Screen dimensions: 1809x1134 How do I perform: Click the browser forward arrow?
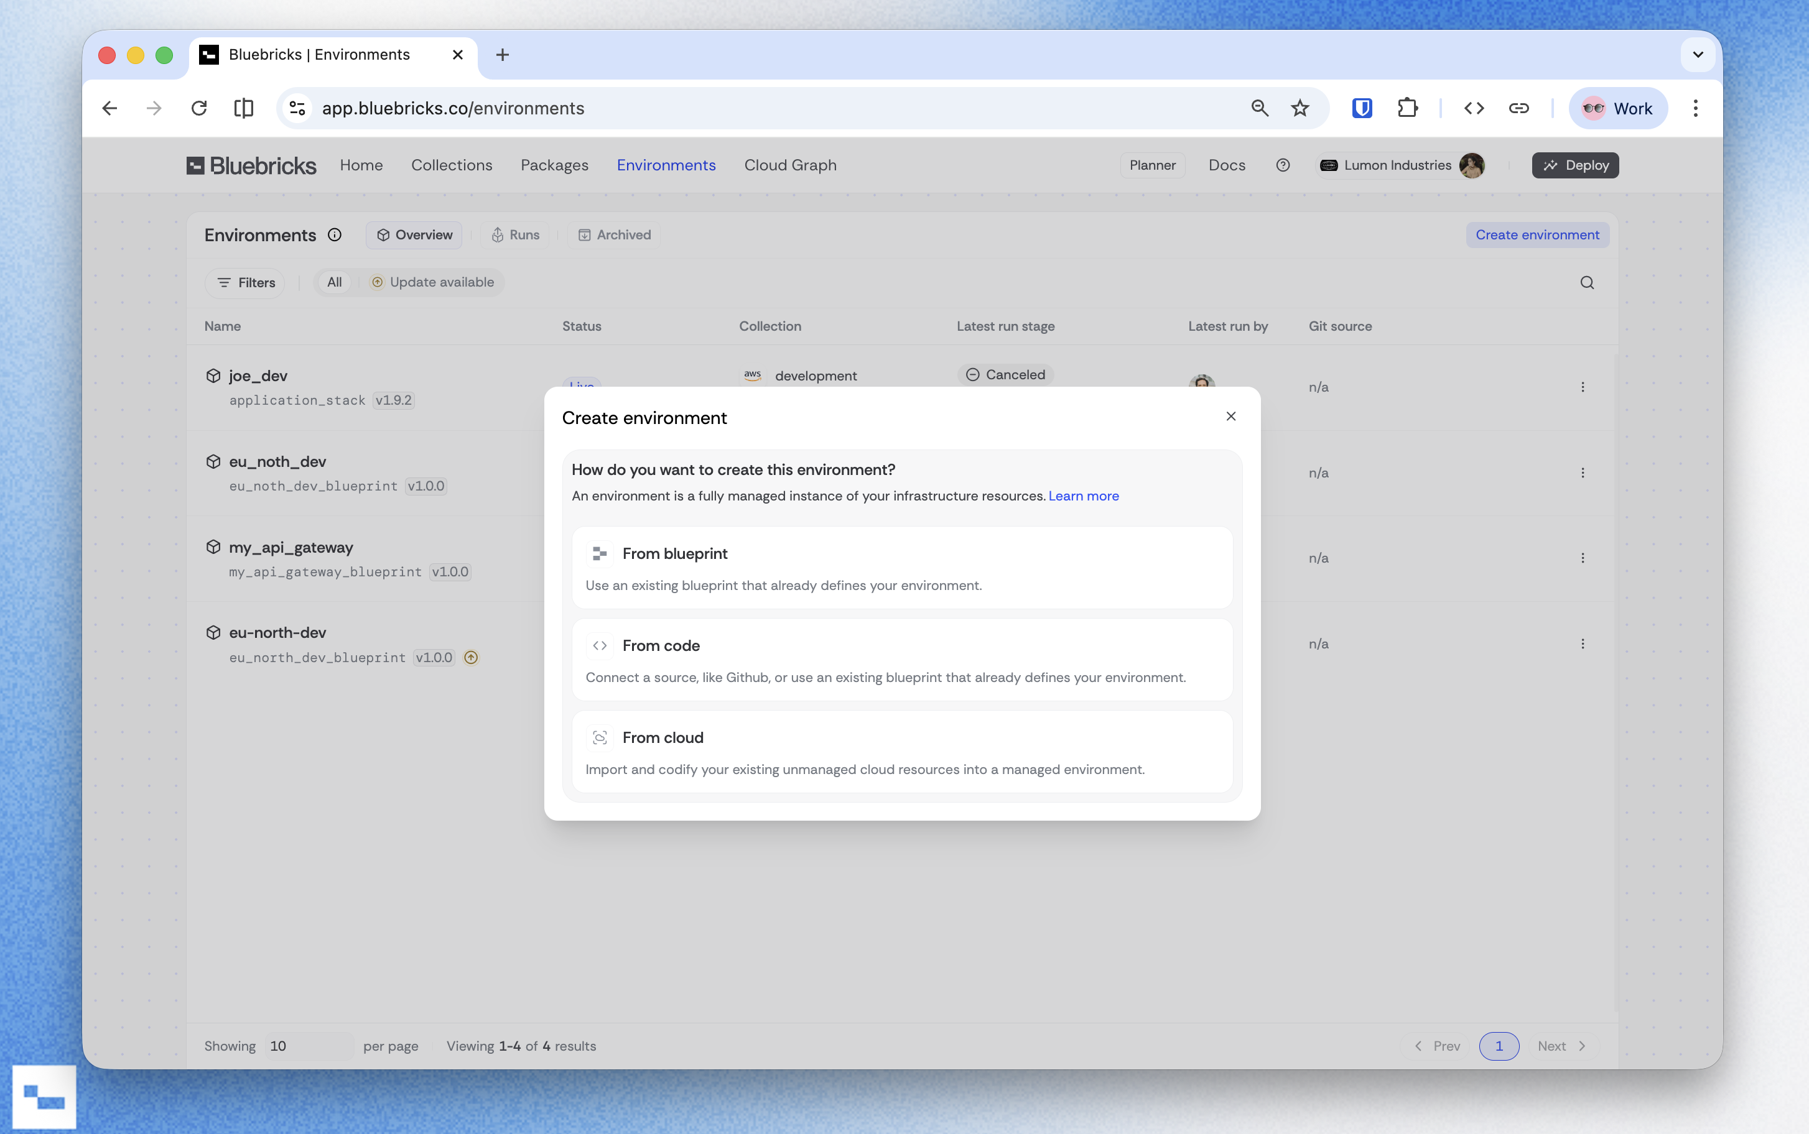(x=154, y=108)
